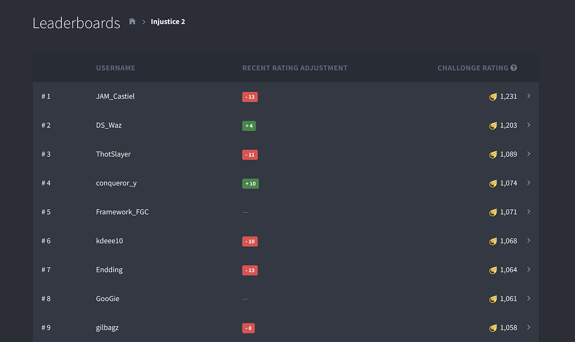Image resolution: width=575 pixels, height=342 pixels.
Task: Click the Challenge Rating help question icon
Action: coord(514,68)
